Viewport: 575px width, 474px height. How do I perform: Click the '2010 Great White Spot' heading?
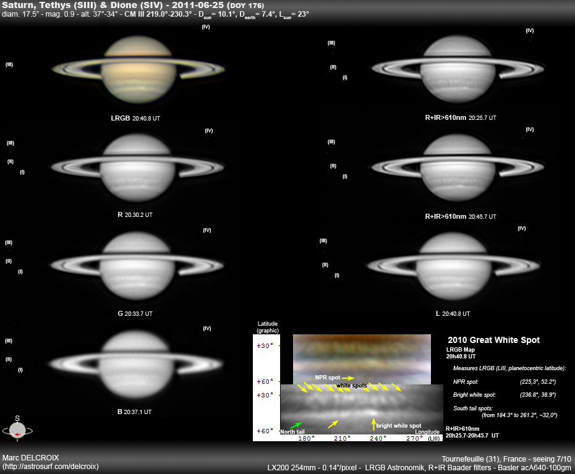493,340
